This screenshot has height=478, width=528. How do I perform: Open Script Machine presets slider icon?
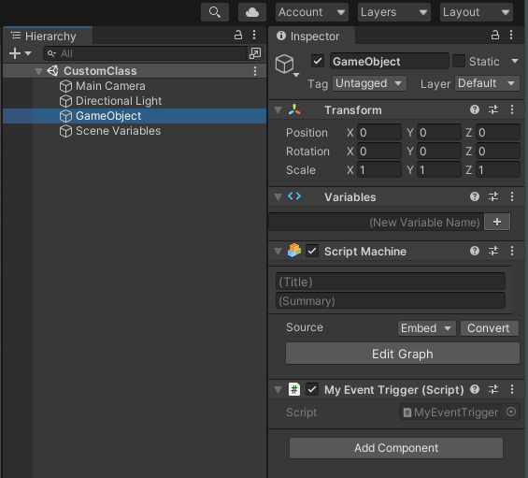493,251
